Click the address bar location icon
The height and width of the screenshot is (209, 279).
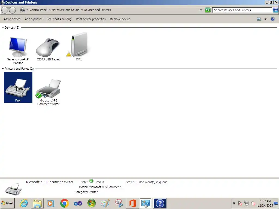(23, 10)
